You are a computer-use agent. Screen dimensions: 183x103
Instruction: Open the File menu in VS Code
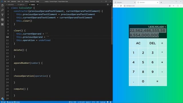click(5, 1)
